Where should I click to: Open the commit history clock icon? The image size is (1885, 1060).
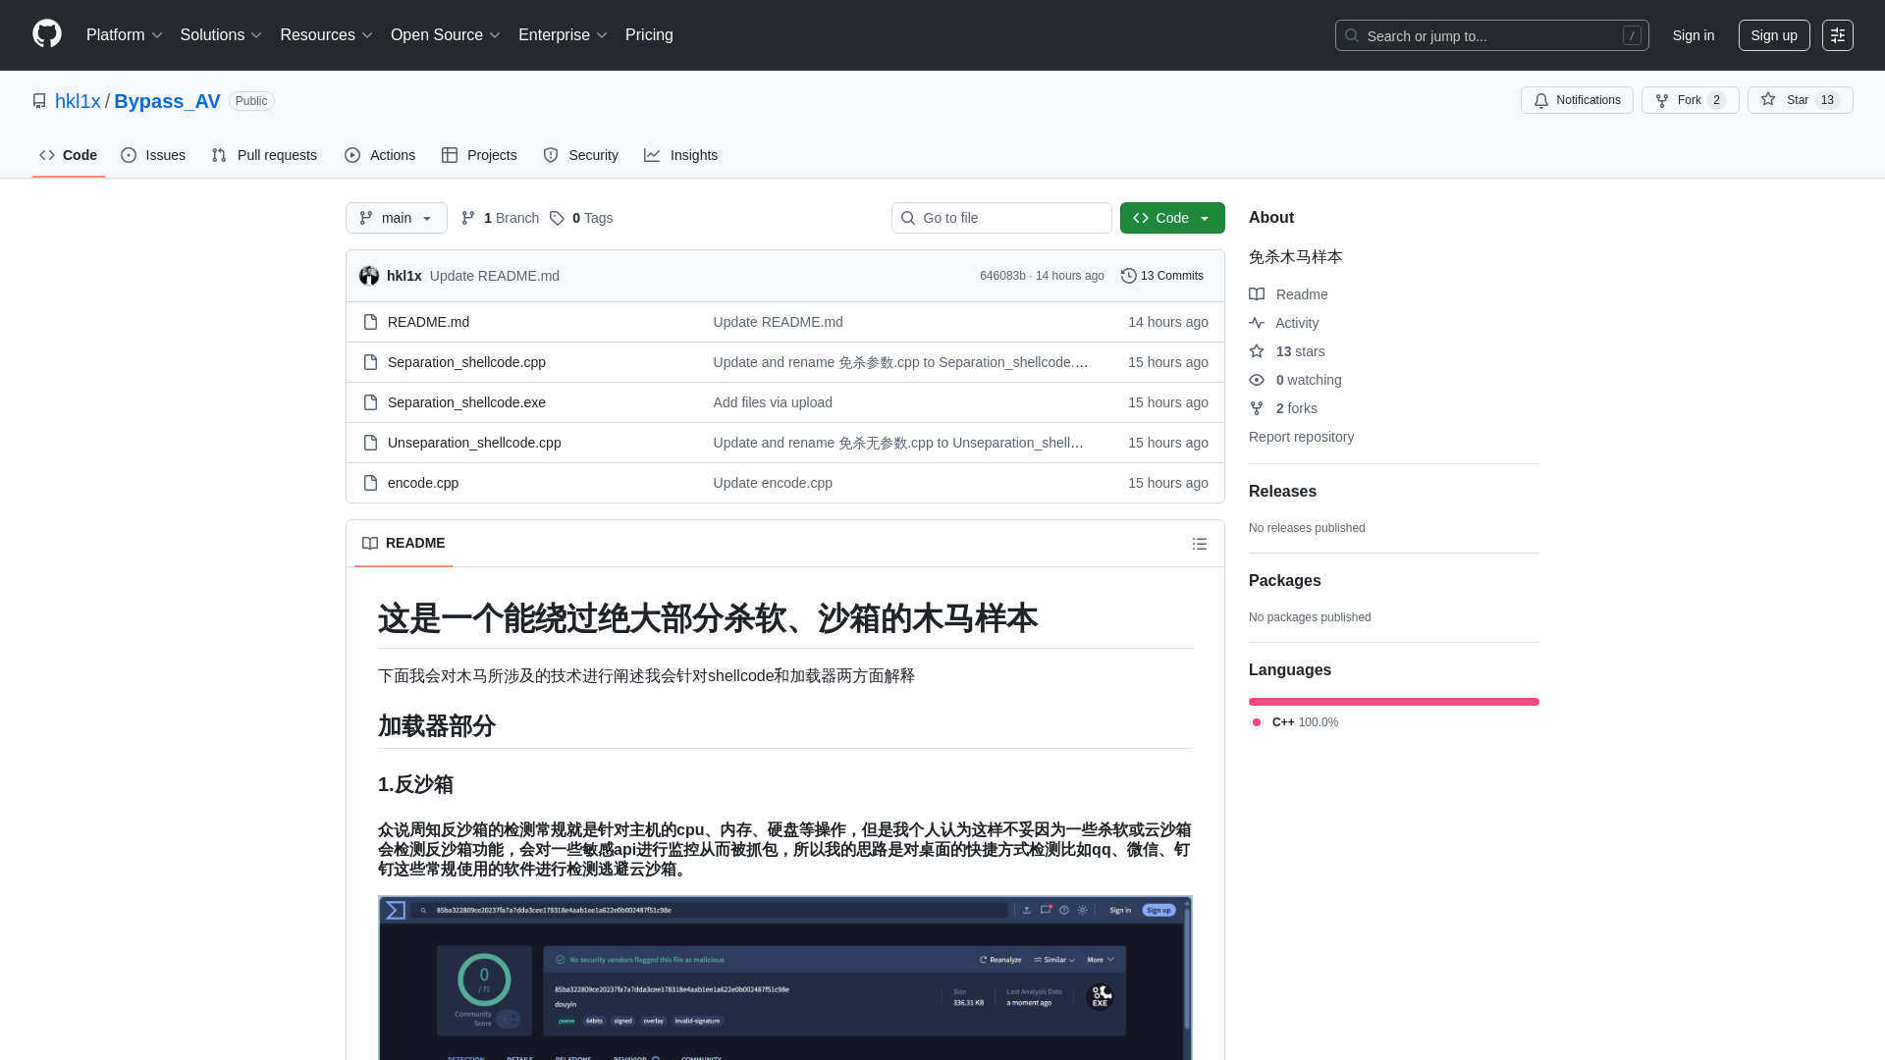pos(1127,276)
